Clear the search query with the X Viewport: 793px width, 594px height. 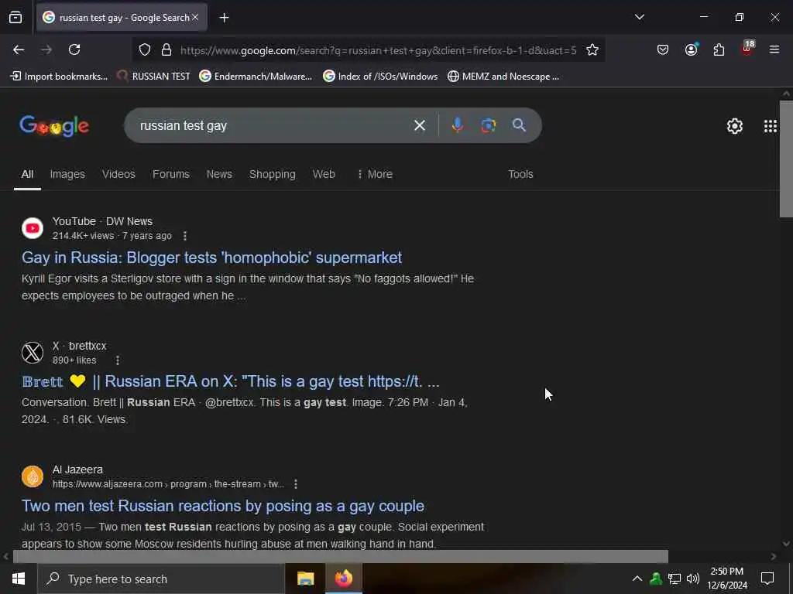coord(419,125)
